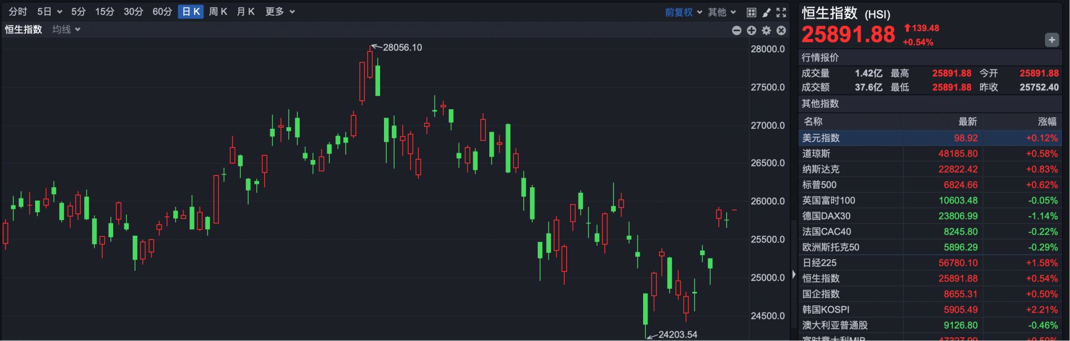1070x341 pixels.
Task: Collapse side panel with the arrow handle
Action: (x=794, y=274)
